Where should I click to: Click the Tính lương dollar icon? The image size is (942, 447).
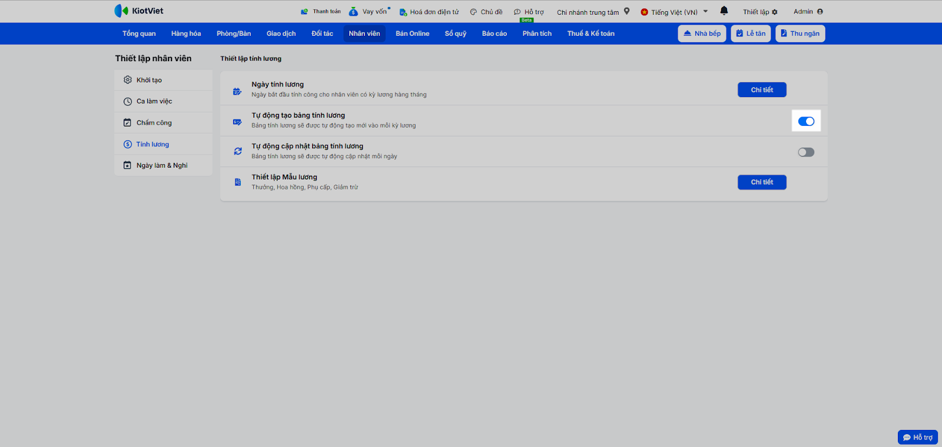click(x=128, y=144)
